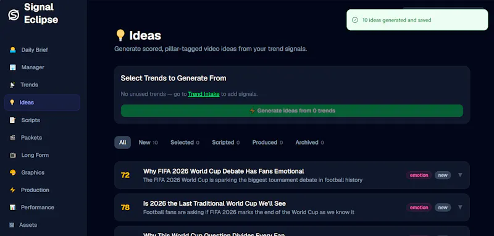Click the checkmark icon in the success toast
The image size is (494, 236).
354,20
